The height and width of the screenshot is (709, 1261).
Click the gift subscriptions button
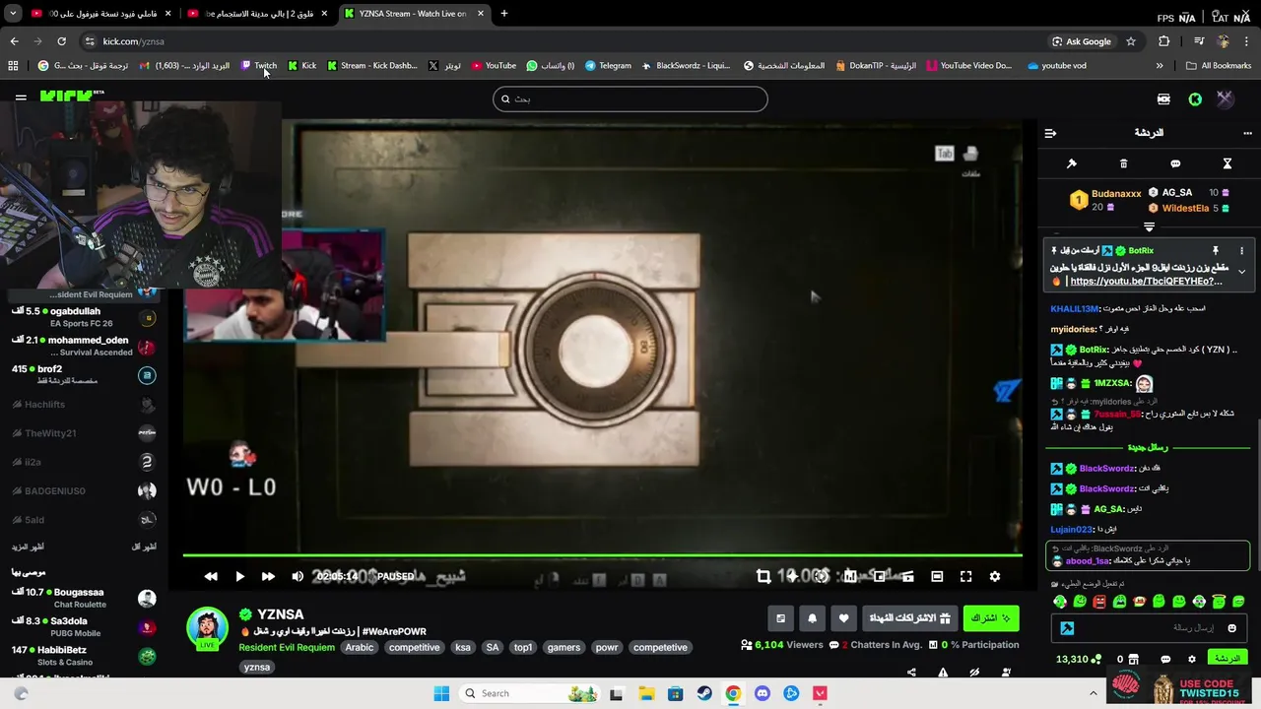pos(909,618)
